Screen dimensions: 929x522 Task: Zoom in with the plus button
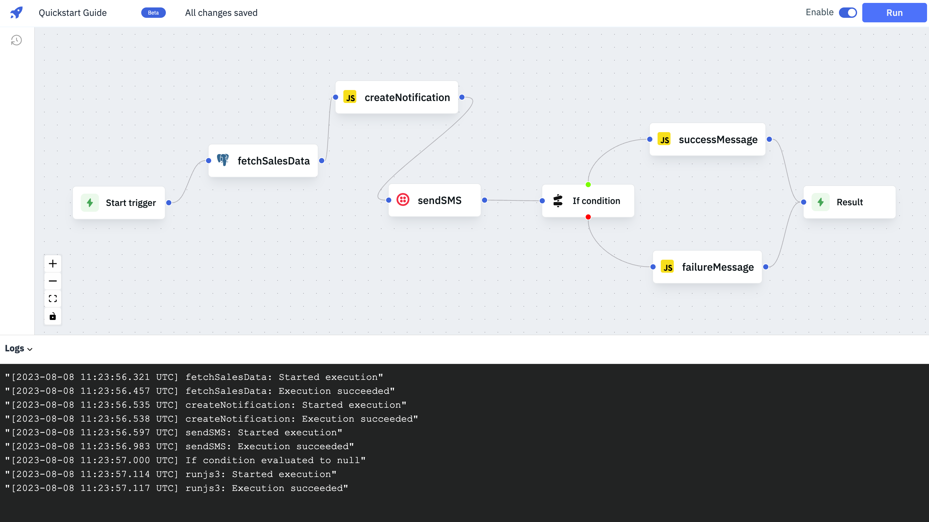[x=53, y=264]
